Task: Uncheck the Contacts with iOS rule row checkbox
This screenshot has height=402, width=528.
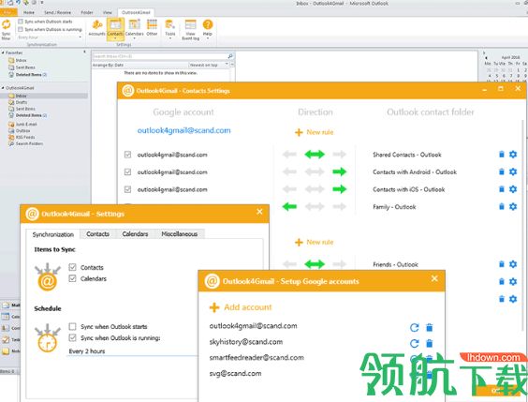Action: pyautogui.click(x=127, y=189)
